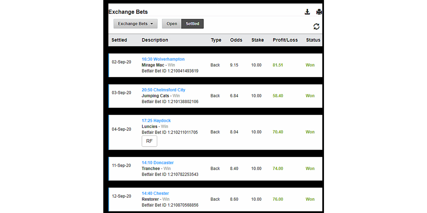
Task: Click the 81.51 profit value
Action: click(278, 65)
